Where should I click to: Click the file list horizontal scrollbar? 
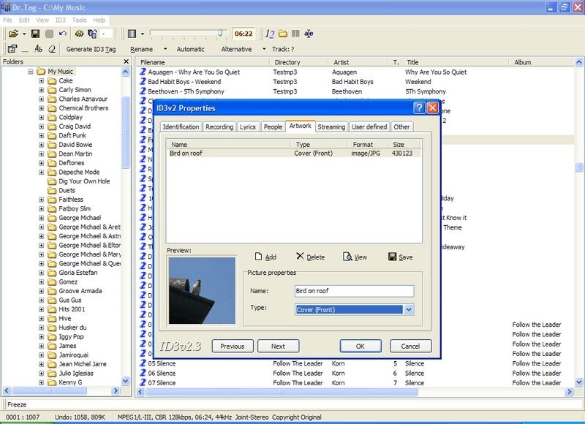[x=355, y=392]
